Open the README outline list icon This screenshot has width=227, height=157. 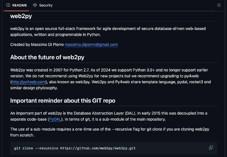coord(218,5)
